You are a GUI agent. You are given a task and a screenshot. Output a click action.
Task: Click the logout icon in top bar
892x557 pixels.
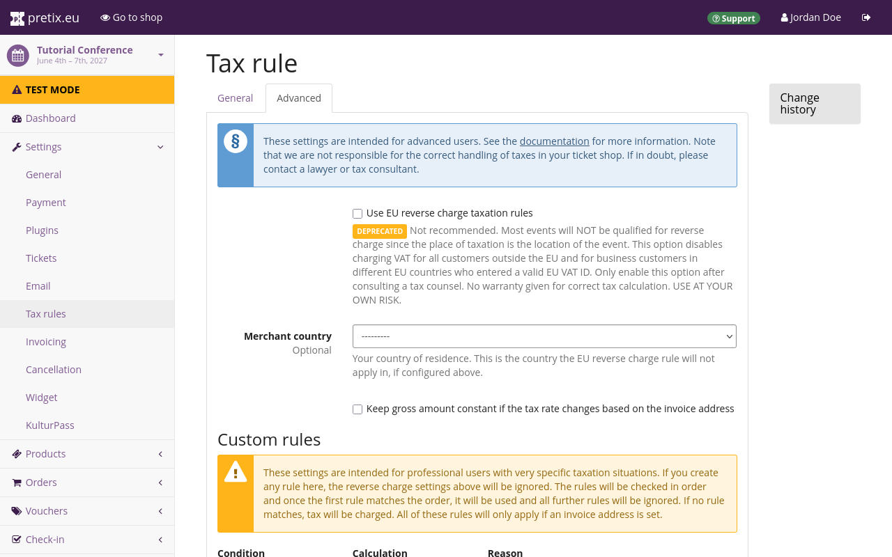866,17
